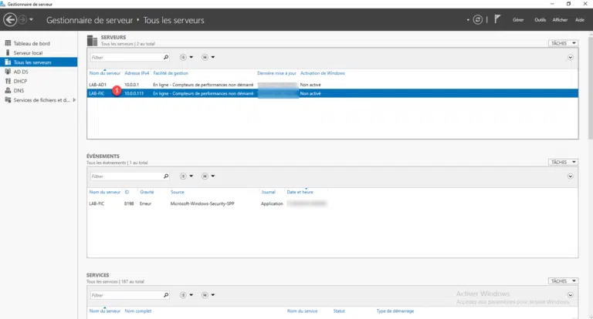Collapse the Événements panel chevron

(x=571, y=176)
